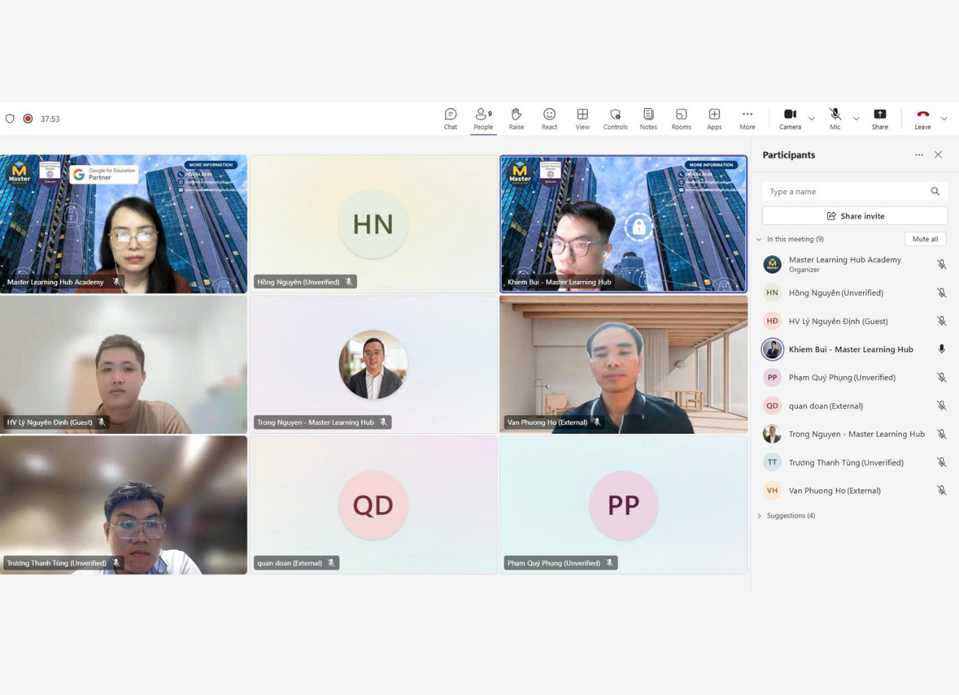Viewport: 959px width, 695px height.
Task: Open breakout Rooms
Action: tap(681, 119)
